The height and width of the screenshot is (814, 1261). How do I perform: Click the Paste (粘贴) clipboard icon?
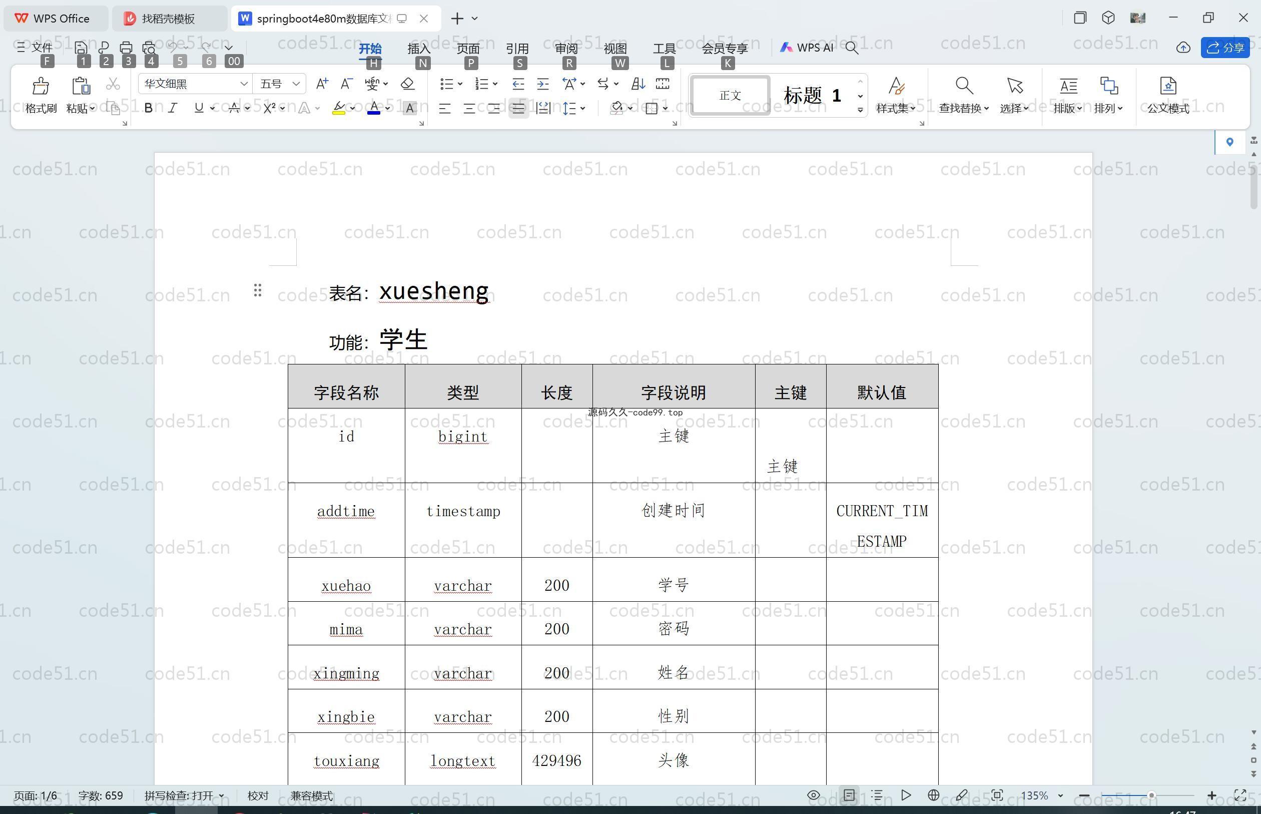(81, 86)
